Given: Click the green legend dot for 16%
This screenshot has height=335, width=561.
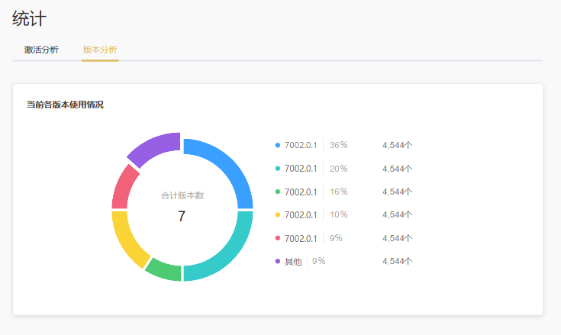Looking at the screenshot, I should [278, 192].
